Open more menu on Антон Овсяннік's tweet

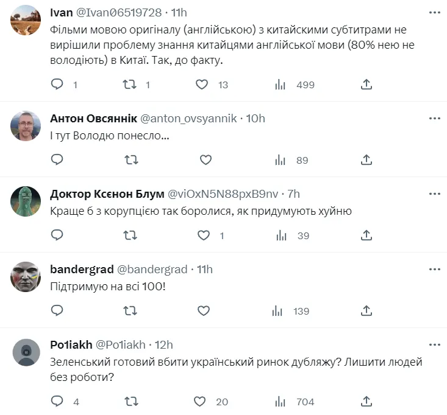click(434, 118)
